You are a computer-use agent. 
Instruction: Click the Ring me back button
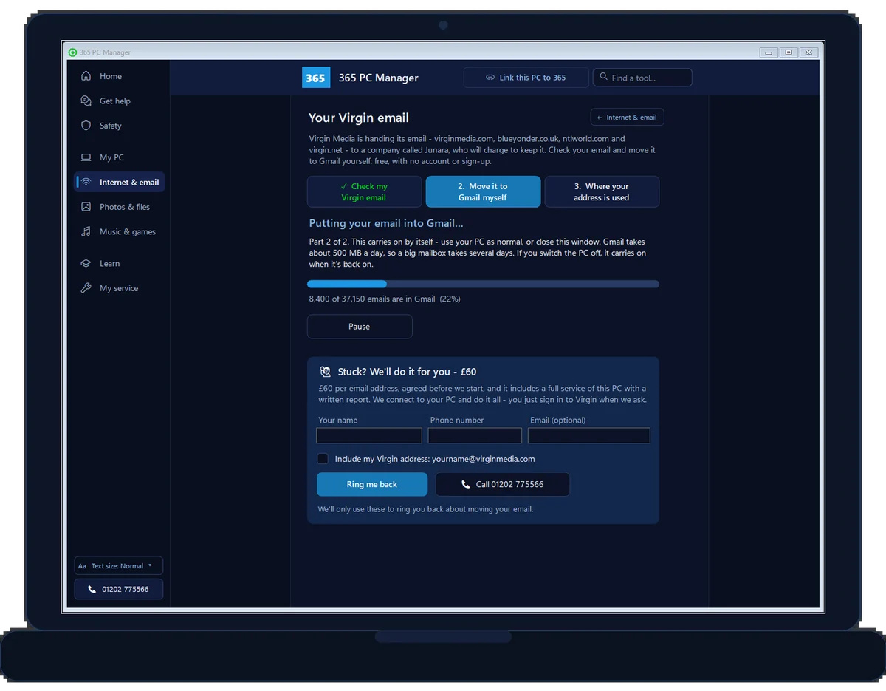tap(372, 484)
